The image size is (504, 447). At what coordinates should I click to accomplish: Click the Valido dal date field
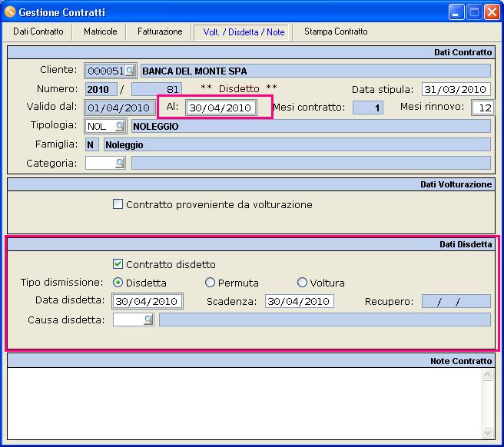point(119,108)
